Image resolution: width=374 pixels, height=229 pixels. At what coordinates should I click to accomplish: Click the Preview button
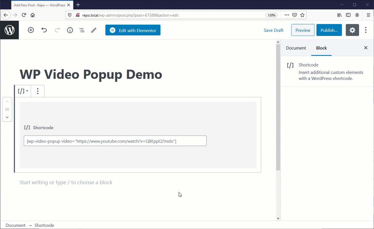tap(303, 30)
